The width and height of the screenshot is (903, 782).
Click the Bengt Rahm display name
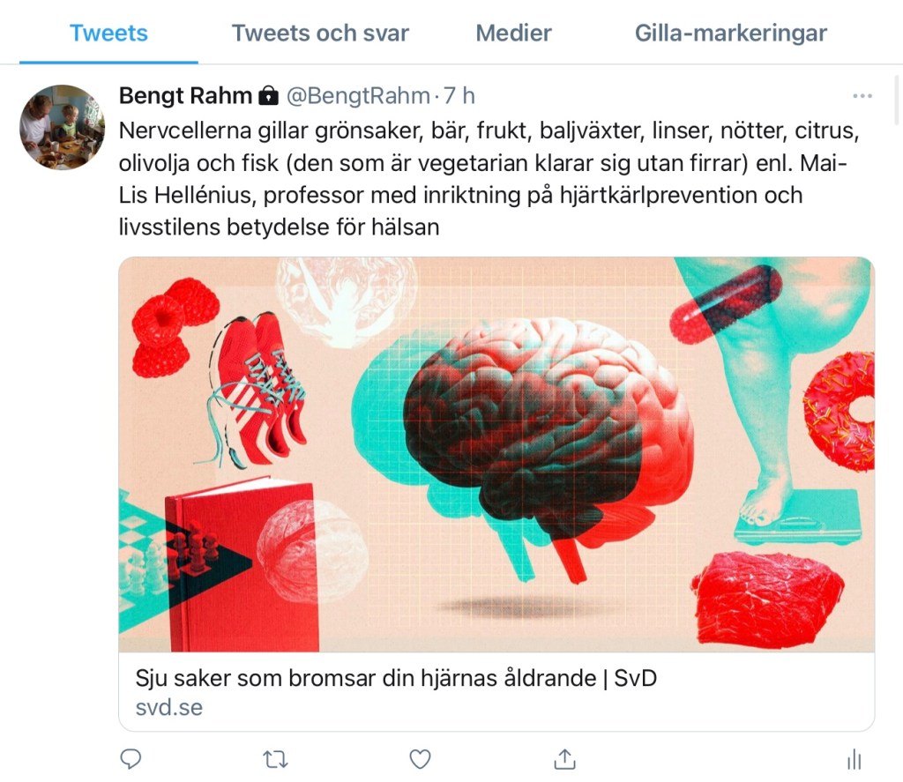pyautogui.click(x=185, y=95)
